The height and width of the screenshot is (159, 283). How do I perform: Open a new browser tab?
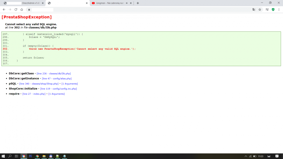tap(138, 3)
